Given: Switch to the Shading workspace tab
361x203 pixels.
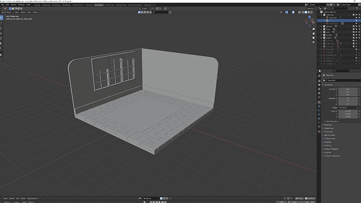Looking at the screenshot, I should coord(89,5).
